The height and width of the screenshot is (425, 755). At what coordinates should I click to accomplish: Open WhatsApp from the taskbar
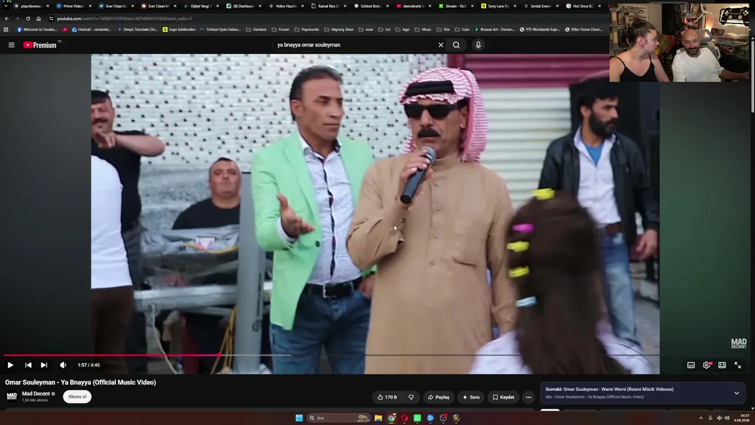(417, 418)
